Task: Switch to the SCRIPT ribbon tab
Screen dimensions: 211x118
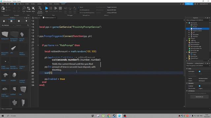Action: click(63, 4)
